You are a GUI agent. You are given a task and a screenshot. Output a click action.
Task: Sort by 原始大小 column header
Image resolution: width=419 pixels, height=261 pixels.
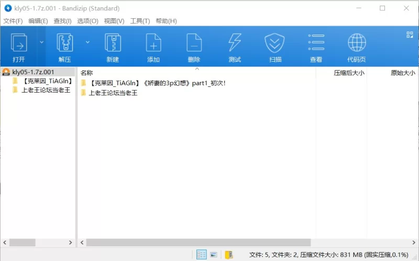[x=403, y=73]
